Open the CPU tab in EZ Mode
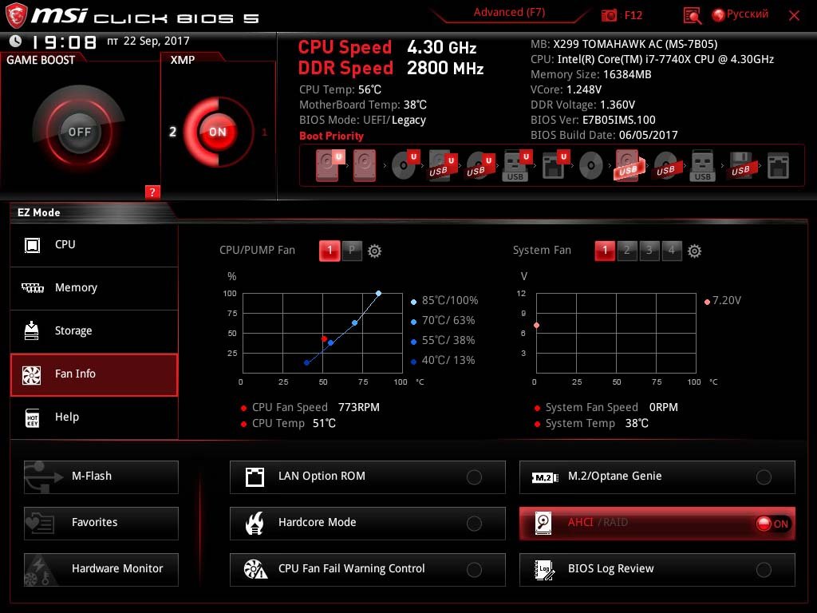 click(x=94, y=245)
